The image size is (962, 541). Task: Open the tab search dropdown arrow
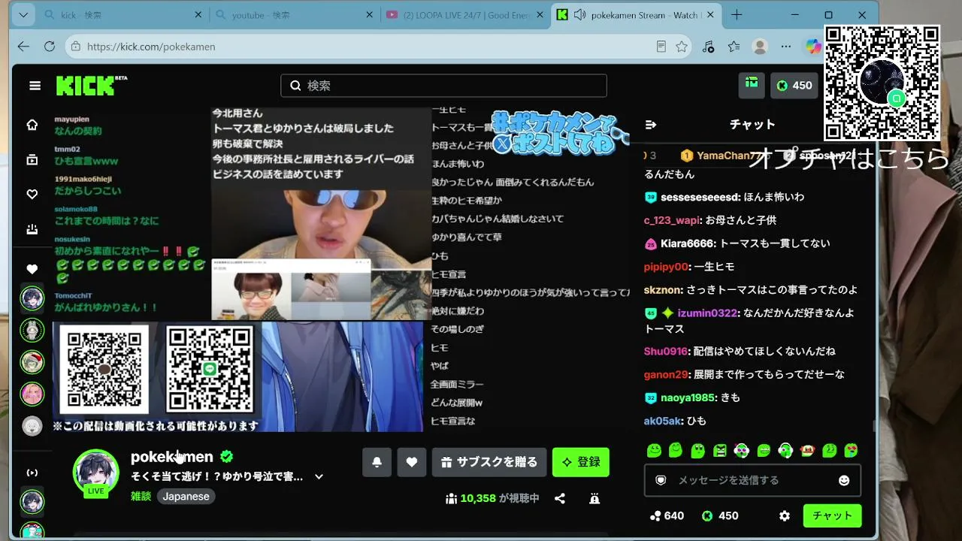click(x=23, y=15)
